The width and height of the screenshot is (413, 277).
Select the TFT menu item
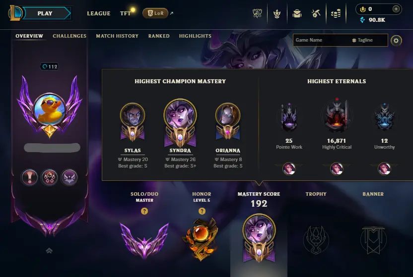point(126,13)
